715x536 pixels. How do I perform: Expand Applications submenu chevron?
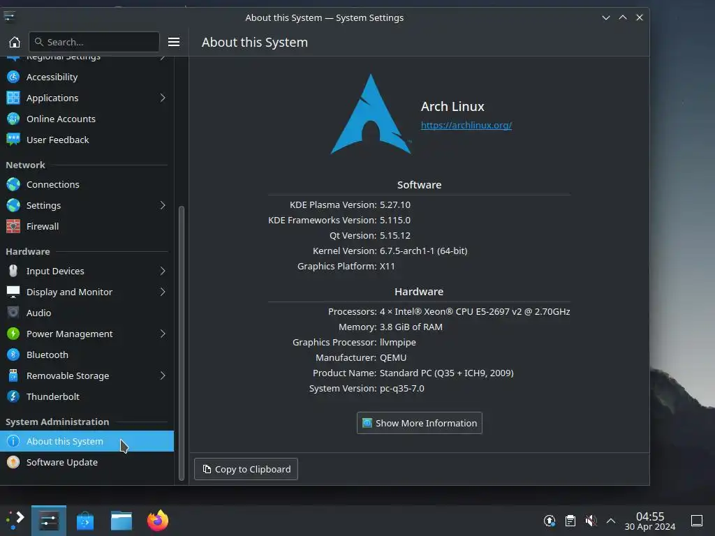(163, 98)
